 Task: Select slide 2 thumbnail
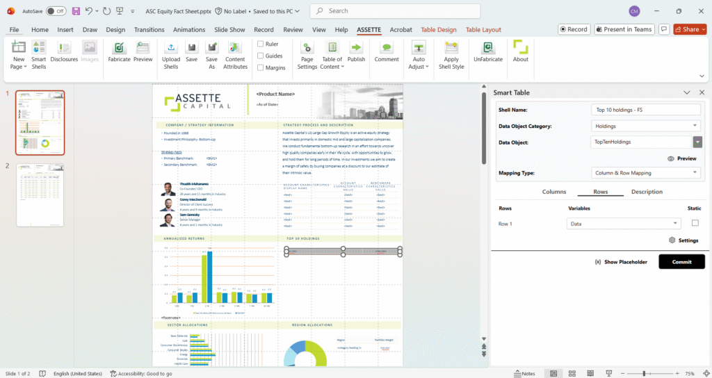coord(40,195)
